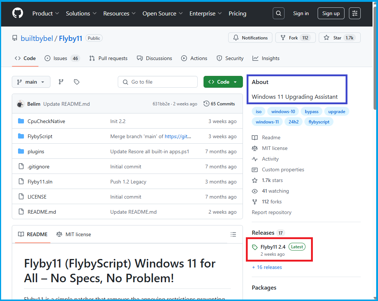Open the LICENSE file
Viewport: 378px width, 301px height.
37,197
